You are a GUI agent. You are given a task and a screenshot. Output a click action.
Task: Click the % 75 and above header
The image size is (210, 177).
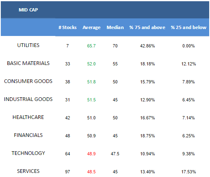point(147,27)
